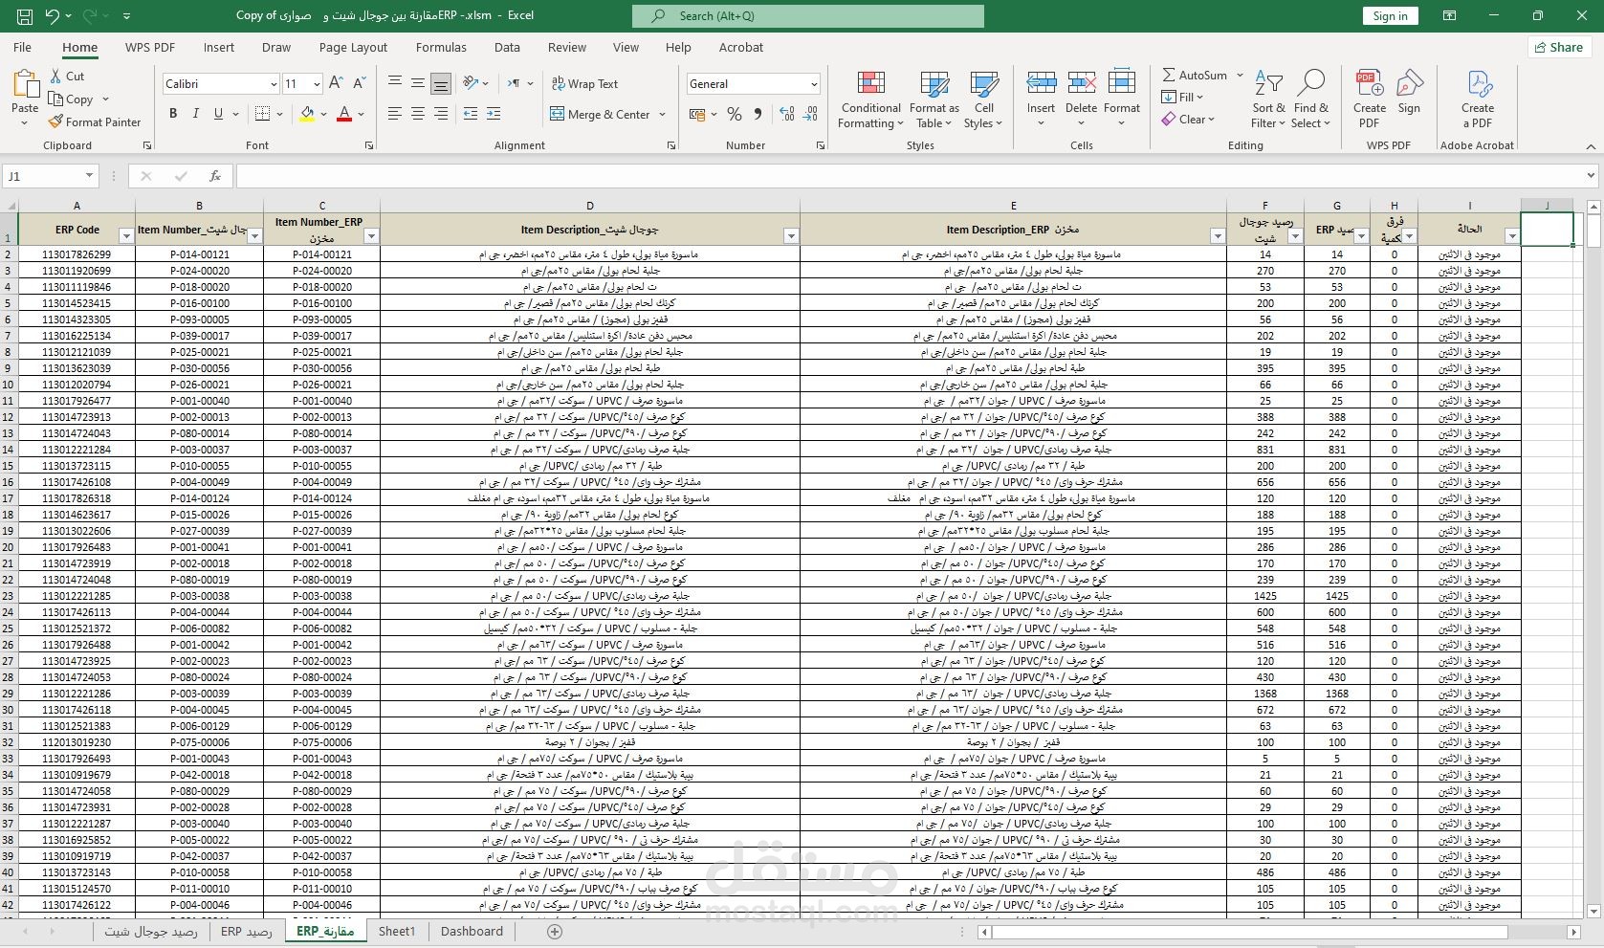The width and height of the screenshot is (1604, 948).
Task: Click the Save icon in title bar
Action: pos(25,16)
